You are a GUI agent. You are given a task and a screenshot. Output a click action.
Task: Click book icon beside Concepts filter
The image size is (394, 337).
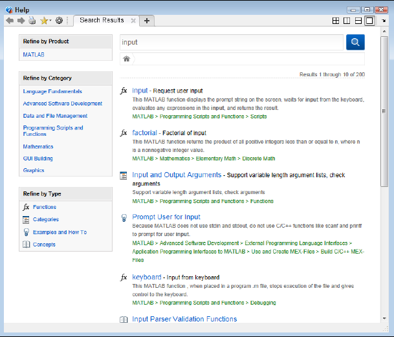coord(26,245)
